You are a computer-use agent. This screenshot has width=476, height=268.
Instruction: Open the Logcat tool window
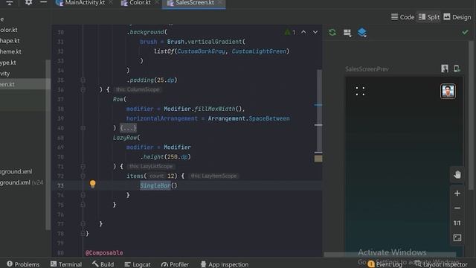pos(138,264)
